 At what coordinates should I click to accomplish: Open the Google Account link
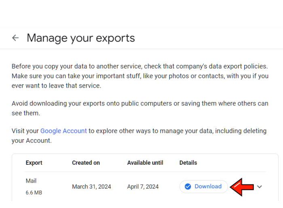click(x=63, y=131)
